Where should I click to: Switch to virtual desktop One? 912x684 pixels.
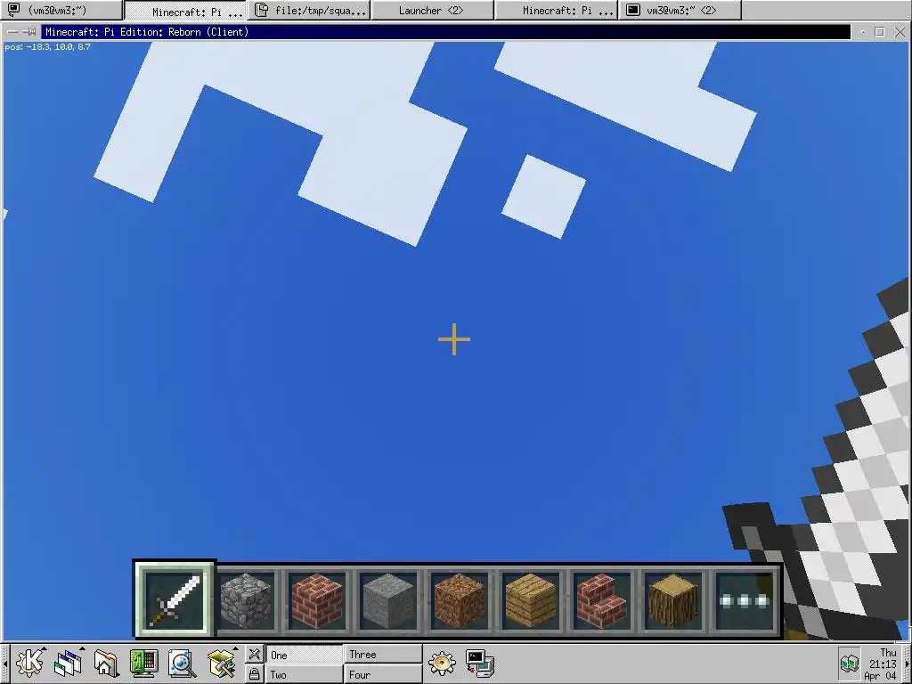click(305, 655)
